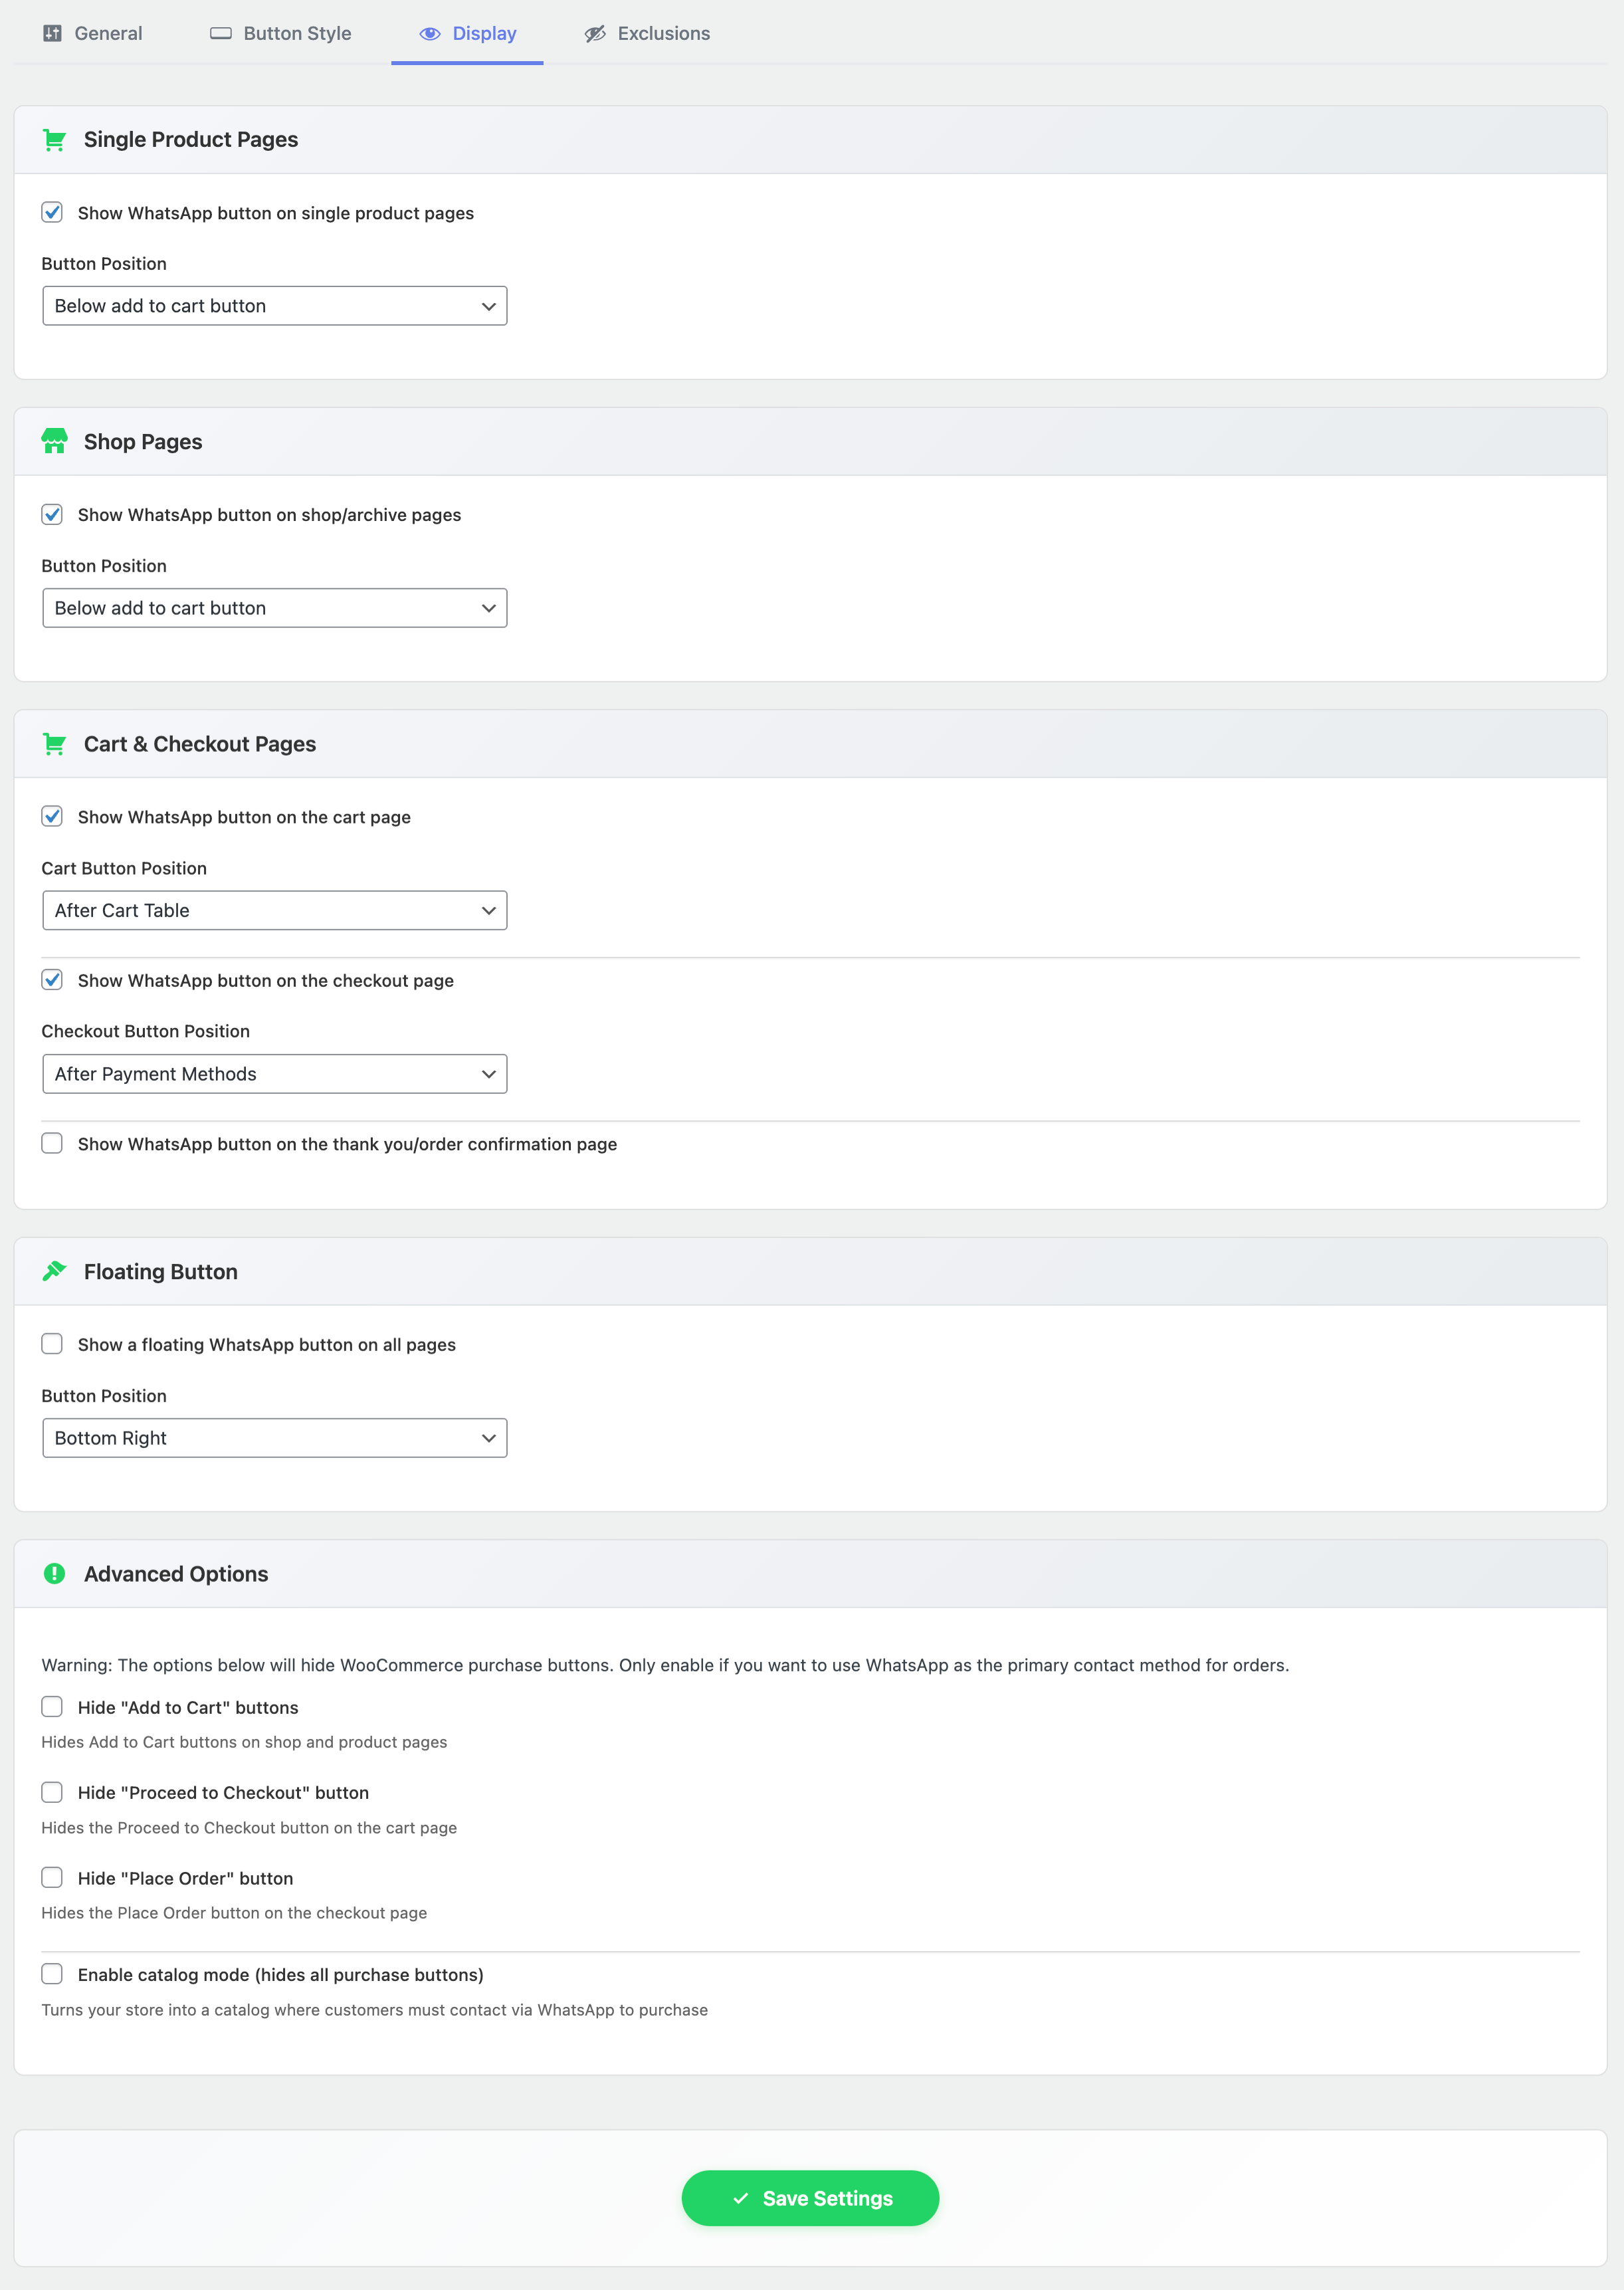
Task: Check Hide "Add to Cart" buttons option
Action: pyautogui.click(x=52, y=1707)
